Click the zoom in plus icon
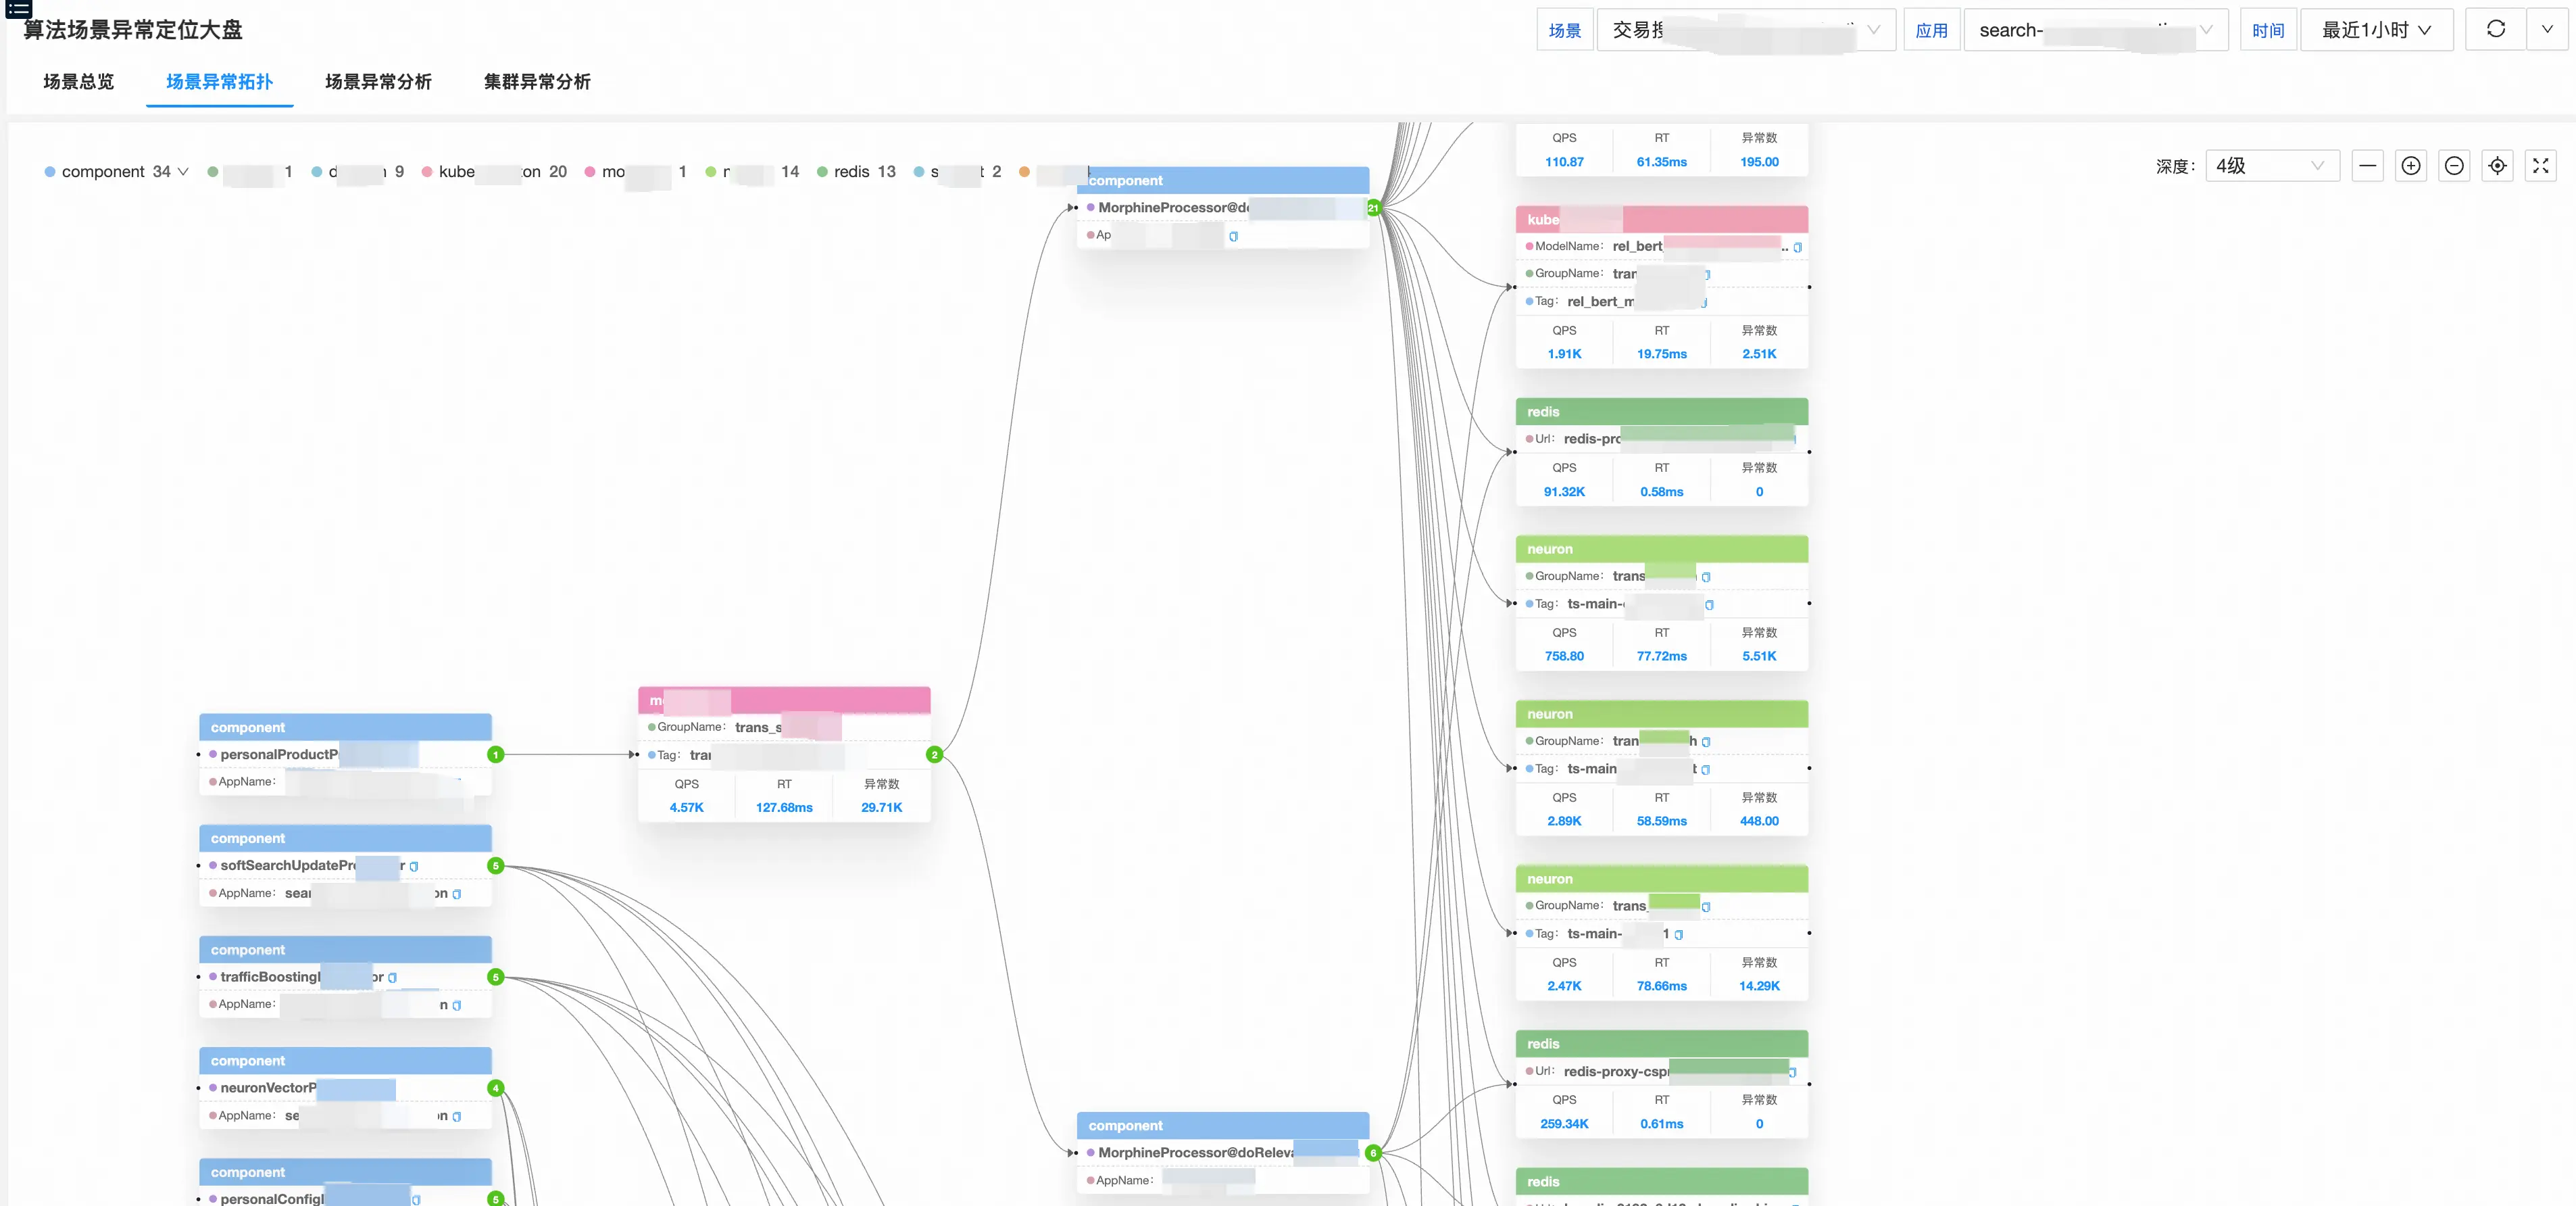 tap(2410, 166)
